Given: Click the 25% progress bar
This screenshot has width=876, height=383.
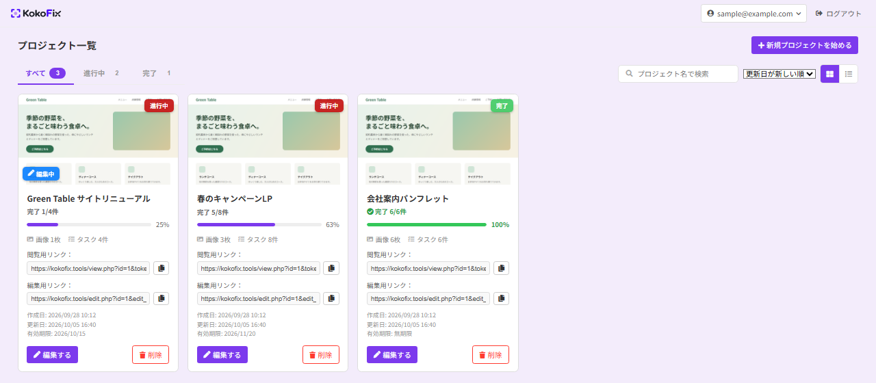Looking at the screenshot, I should click(89, 224).
